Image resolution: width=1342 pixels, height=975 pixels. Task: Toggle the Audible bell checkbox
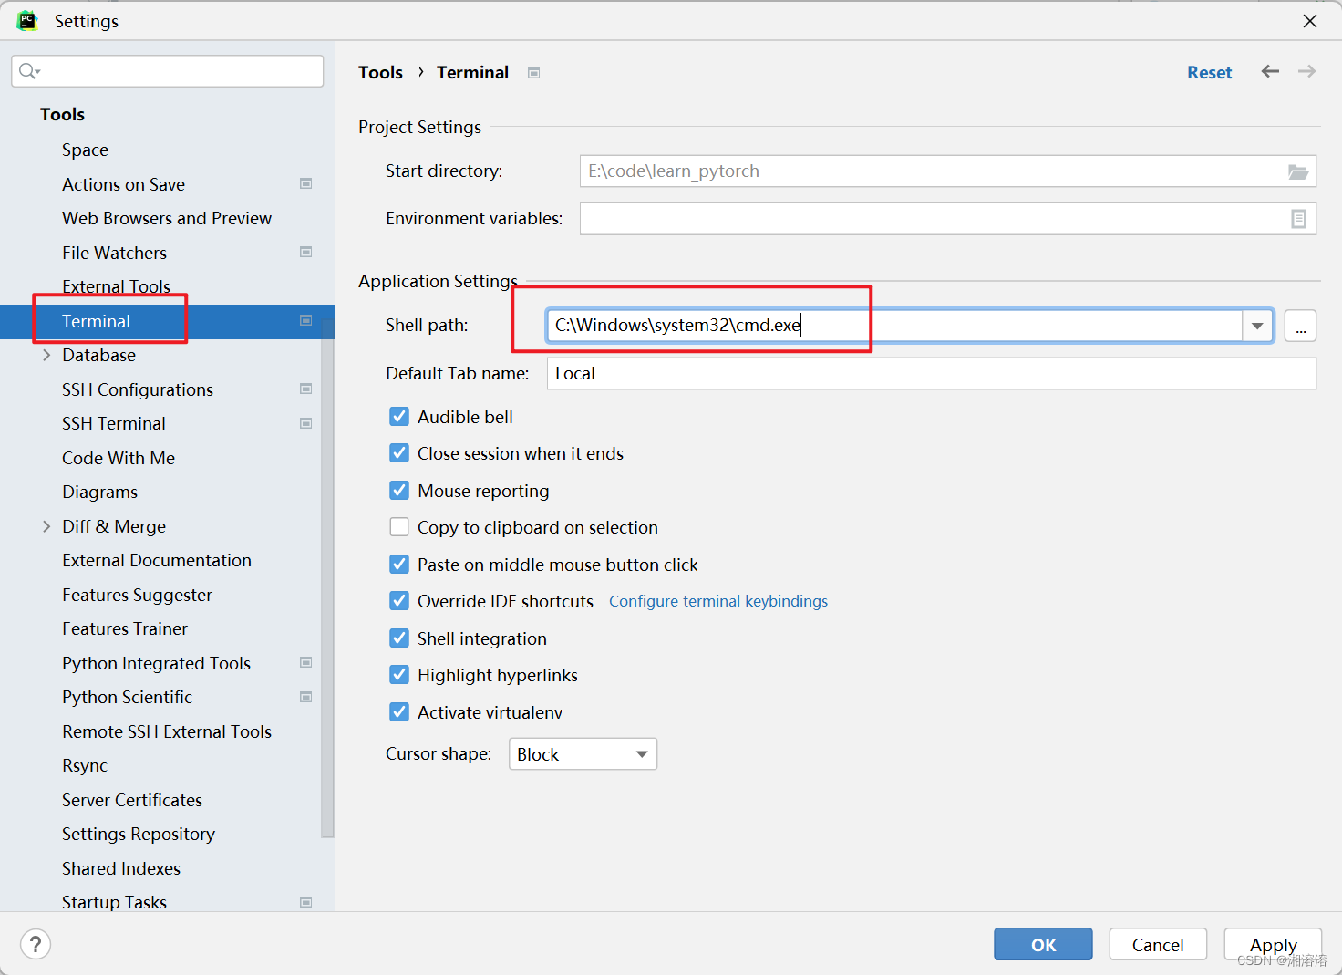(x=399, y=417)
